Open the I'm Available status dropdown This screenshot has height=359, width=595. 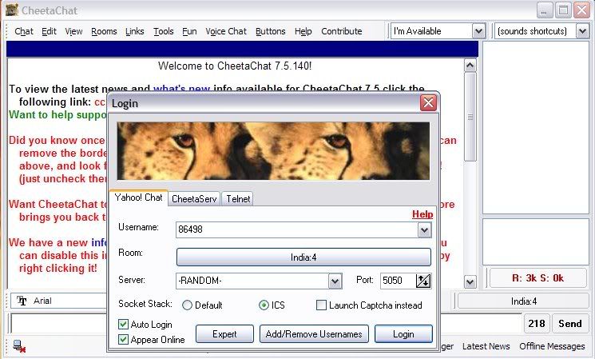point(478,31)
